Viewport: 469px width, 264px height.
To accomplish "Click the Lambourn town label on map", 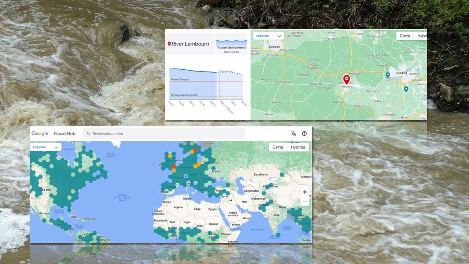I will 314,59.
